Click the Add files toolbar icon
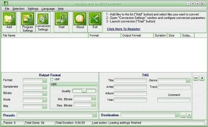Image resolution: width=208 pixels, height=127 pixels. [x=9, y=19]
